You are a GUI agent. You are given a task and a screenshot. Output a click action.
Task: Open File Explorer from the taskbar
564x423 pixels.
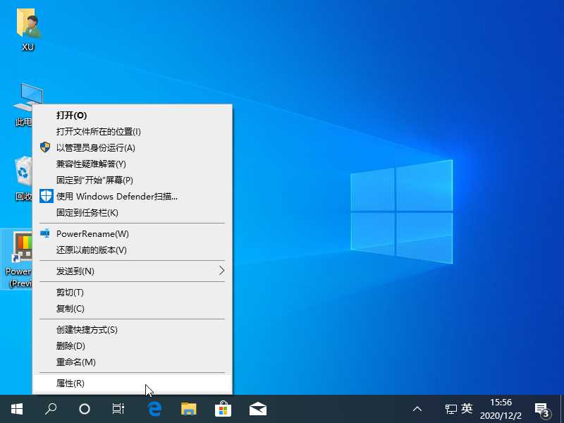188,408
